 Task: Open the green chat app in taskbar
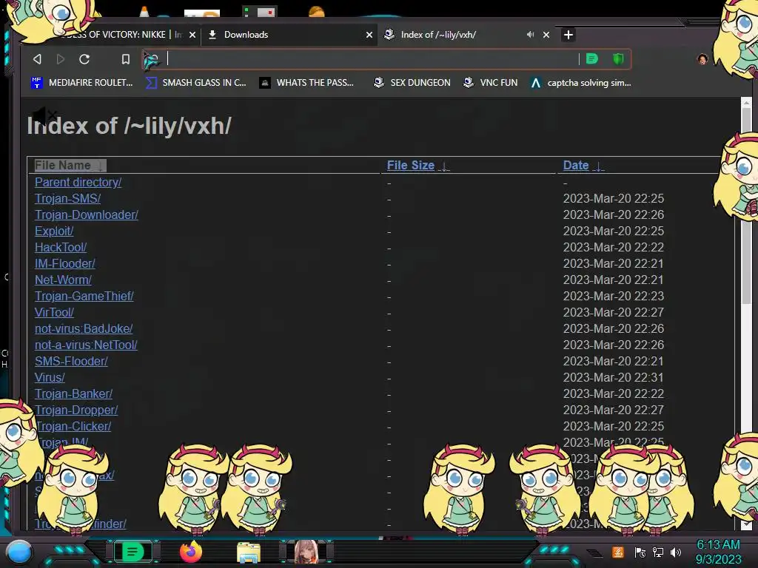pyautogui.click(x=133, y=552)
